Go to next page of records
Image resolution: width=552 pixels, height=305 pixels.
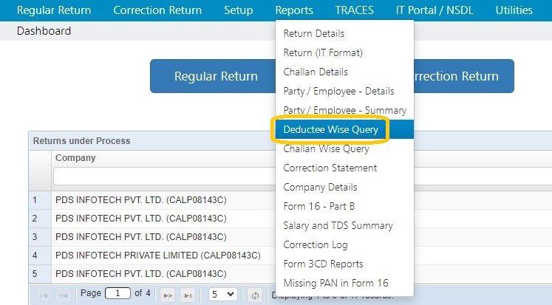click(x=168, y=295)
